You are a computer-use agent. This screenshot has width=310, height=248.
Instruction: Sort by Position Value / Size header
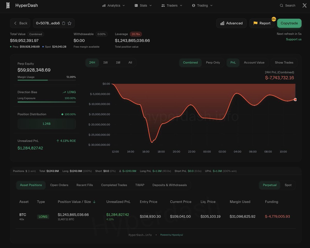[74, 202]
